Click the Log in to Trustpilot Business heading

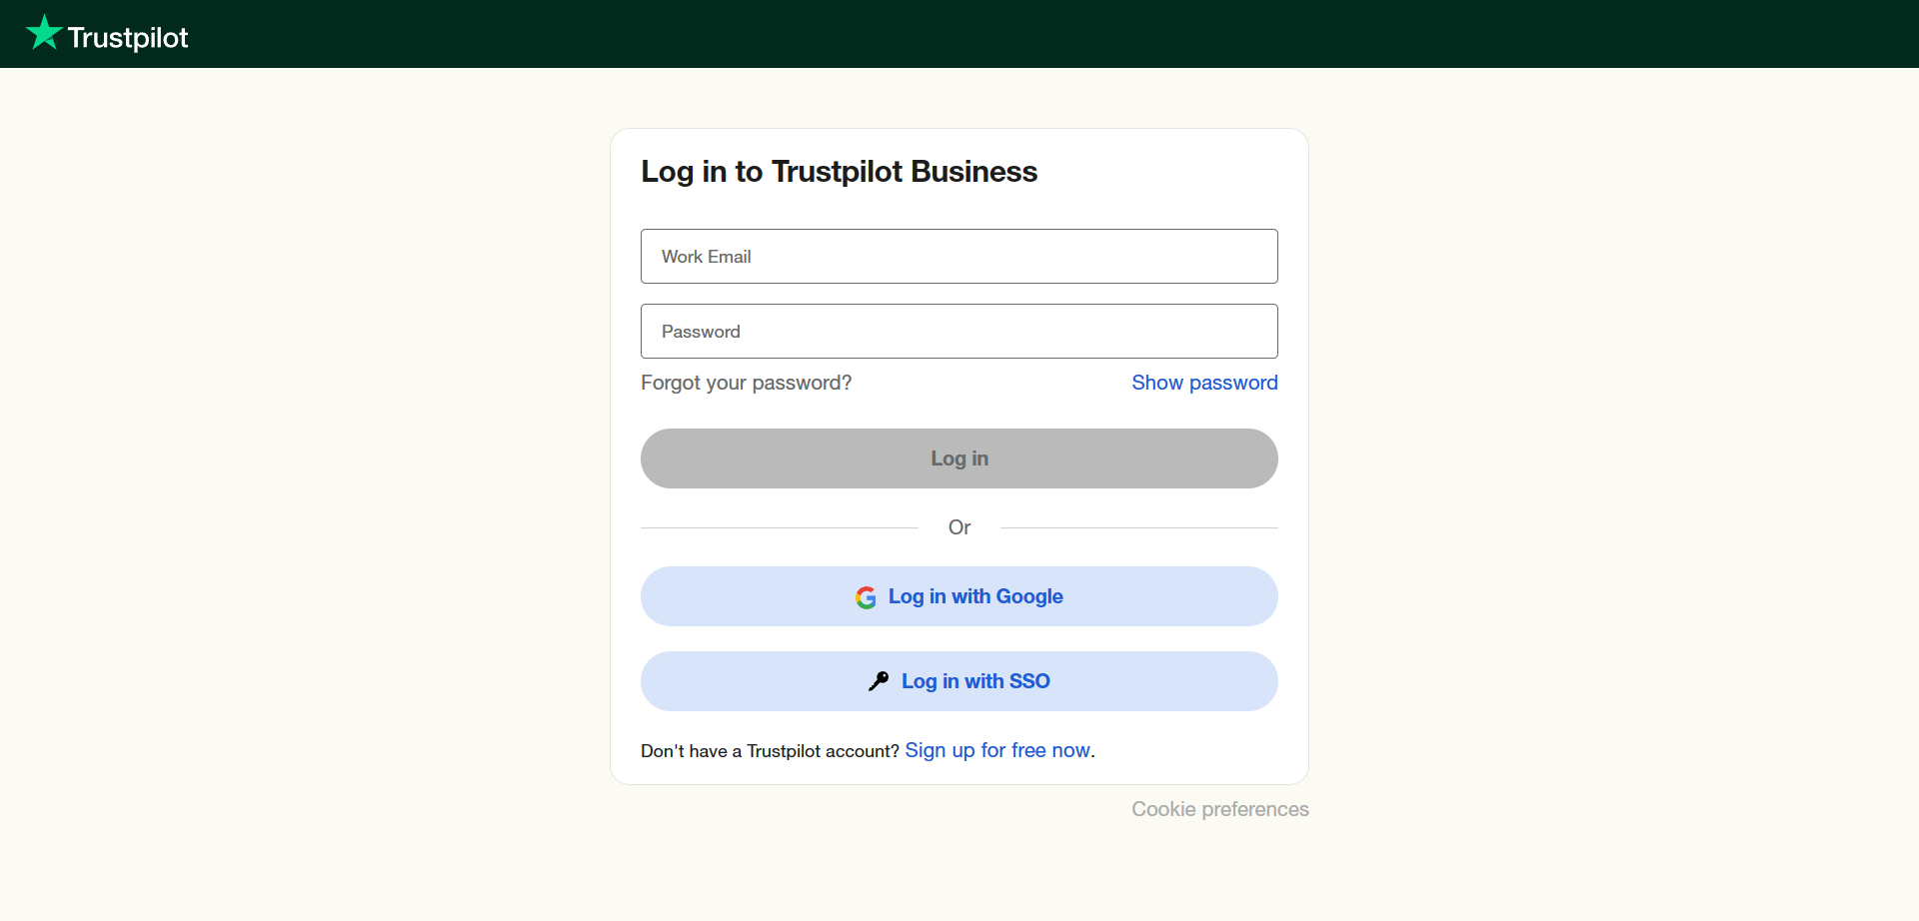click(x=840, y=172)
